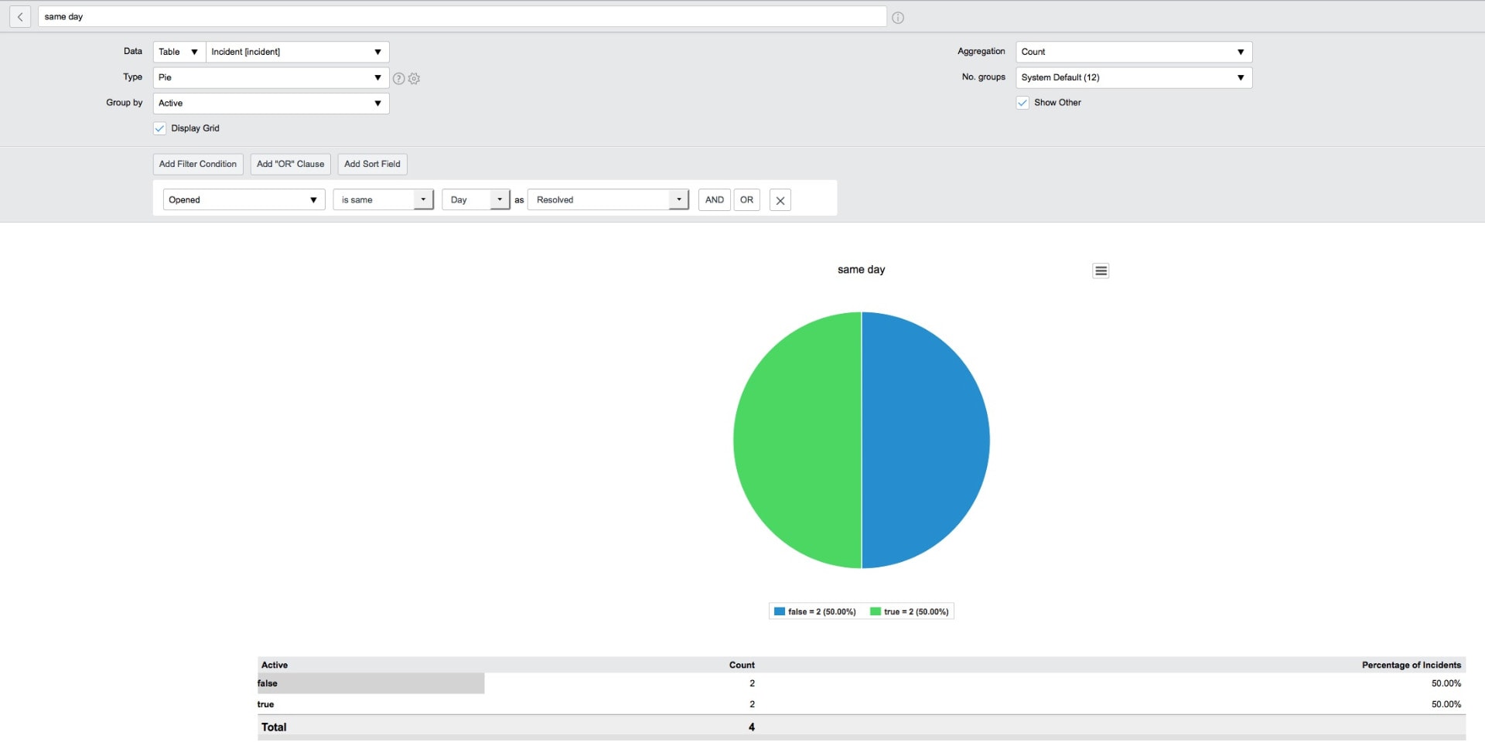Open the Aggregation Count dropdown
The image size is (1485, 756).
point(1134,52)
